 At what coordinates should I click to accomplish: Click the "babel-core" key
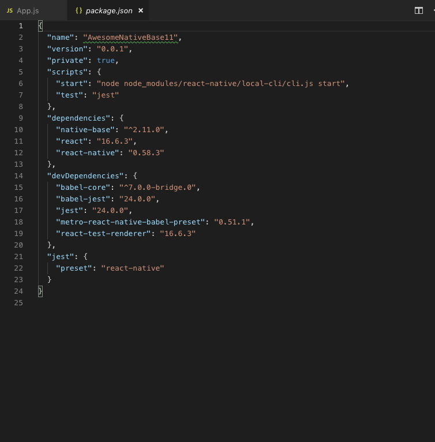[x=83, y=188]
